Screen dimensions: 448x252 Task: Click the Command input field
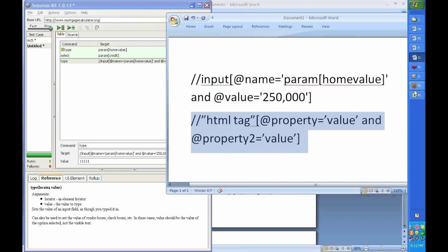pos(122,146)
